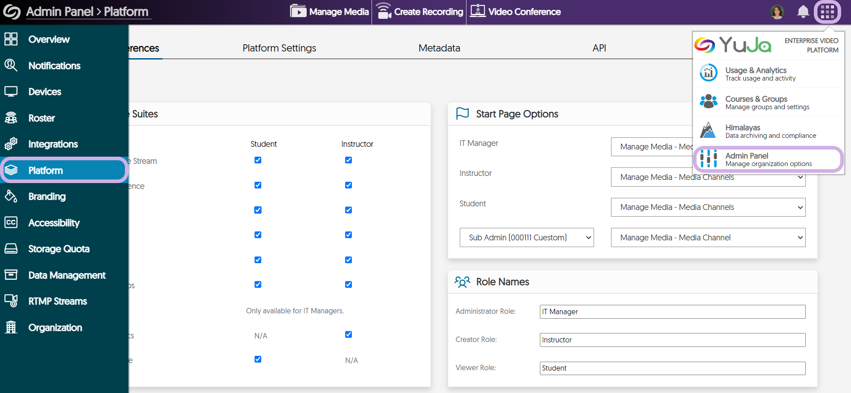Open the apps grid menu icon
851x393 pixels.
827,12
